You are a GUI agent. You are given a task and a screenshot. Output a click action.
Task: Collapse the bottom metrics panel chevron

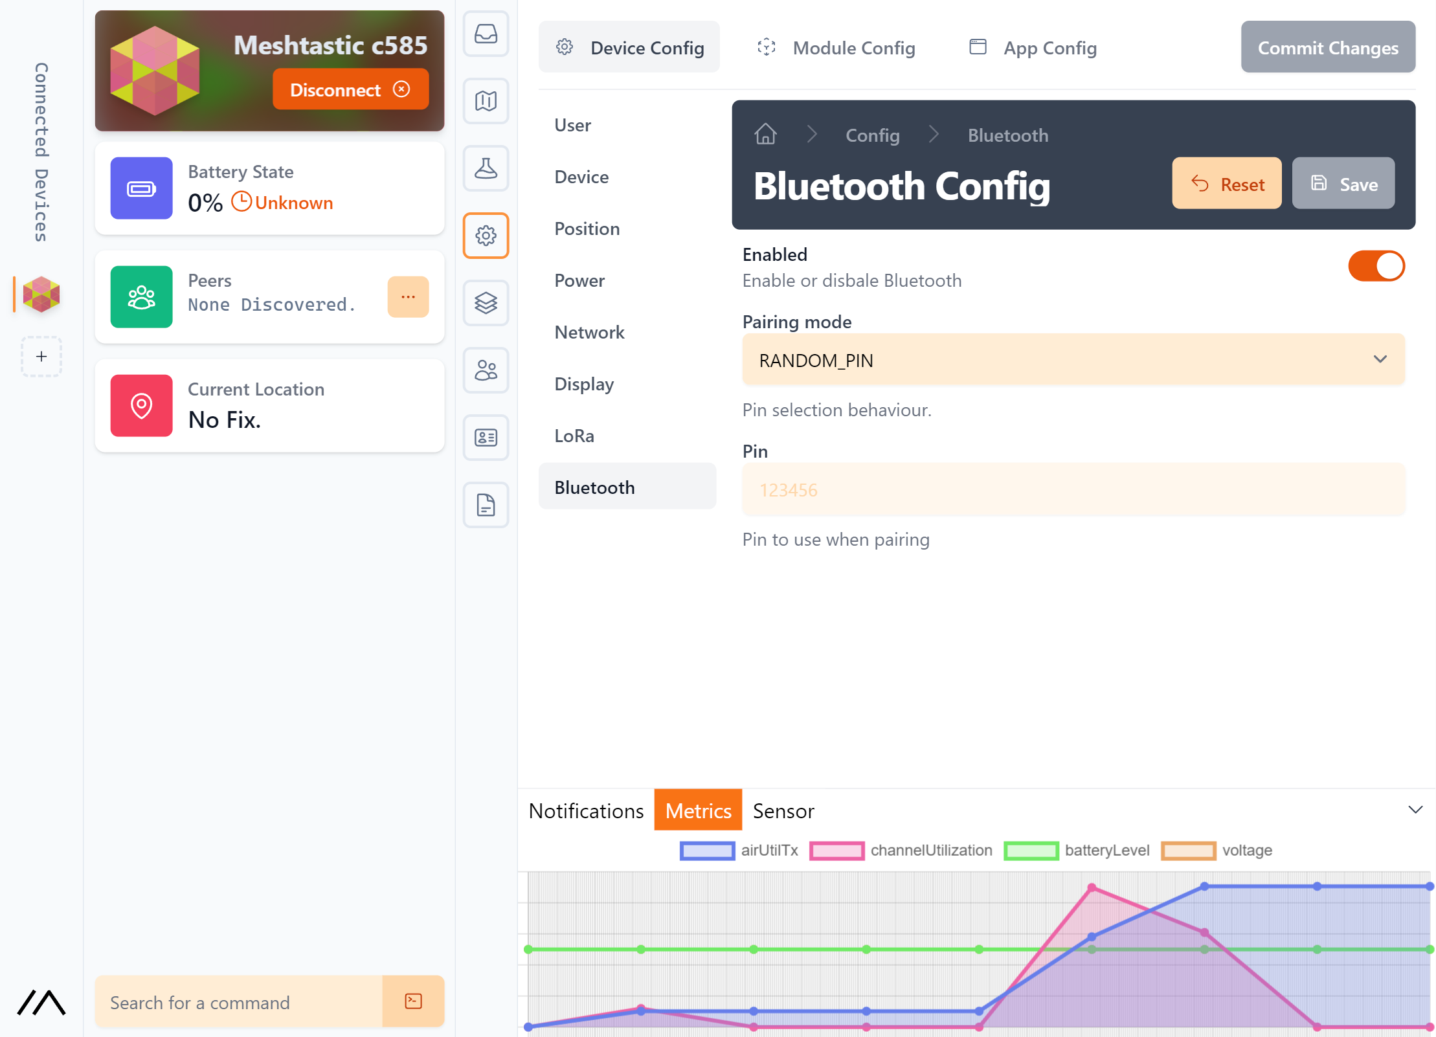click(1415, 810)
